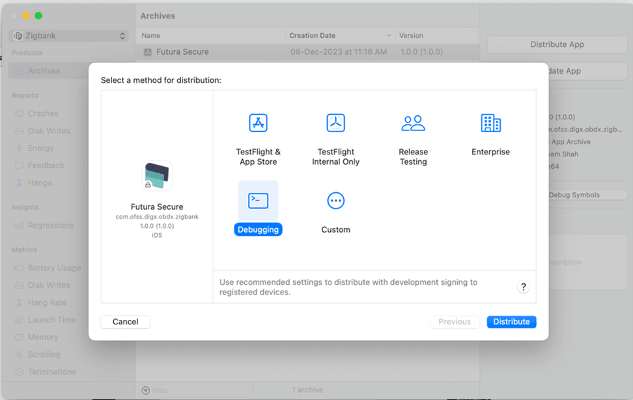Click the Name column header
Image resolution: width=633 pixels, height=400 pixels.
[x=150, y=36]
